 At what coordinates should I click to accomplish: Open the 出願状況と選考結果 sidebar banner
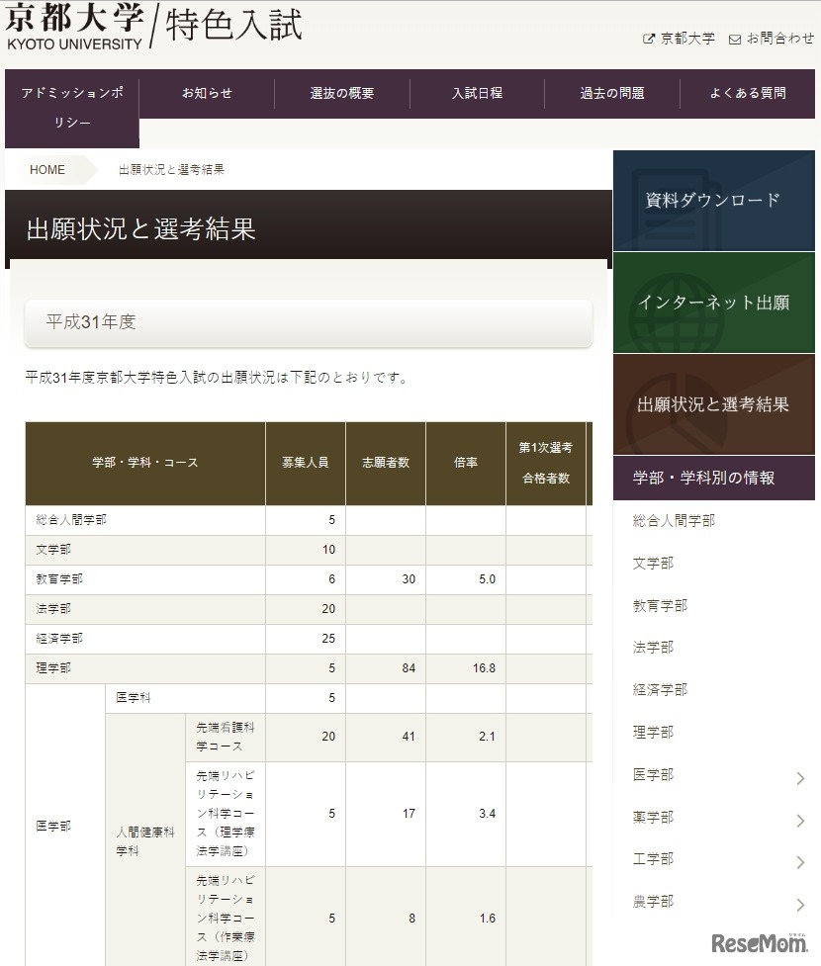pyautogui.click(x=713, y=404)
